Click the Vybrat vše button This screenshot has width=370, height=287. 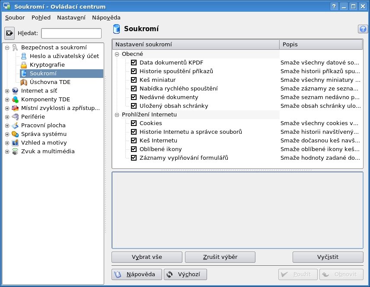147,257
